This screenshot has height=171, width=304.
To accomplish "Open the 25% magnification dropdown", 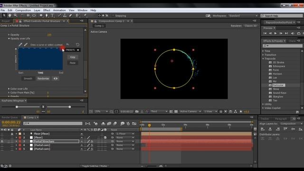I will coord(101,112).
